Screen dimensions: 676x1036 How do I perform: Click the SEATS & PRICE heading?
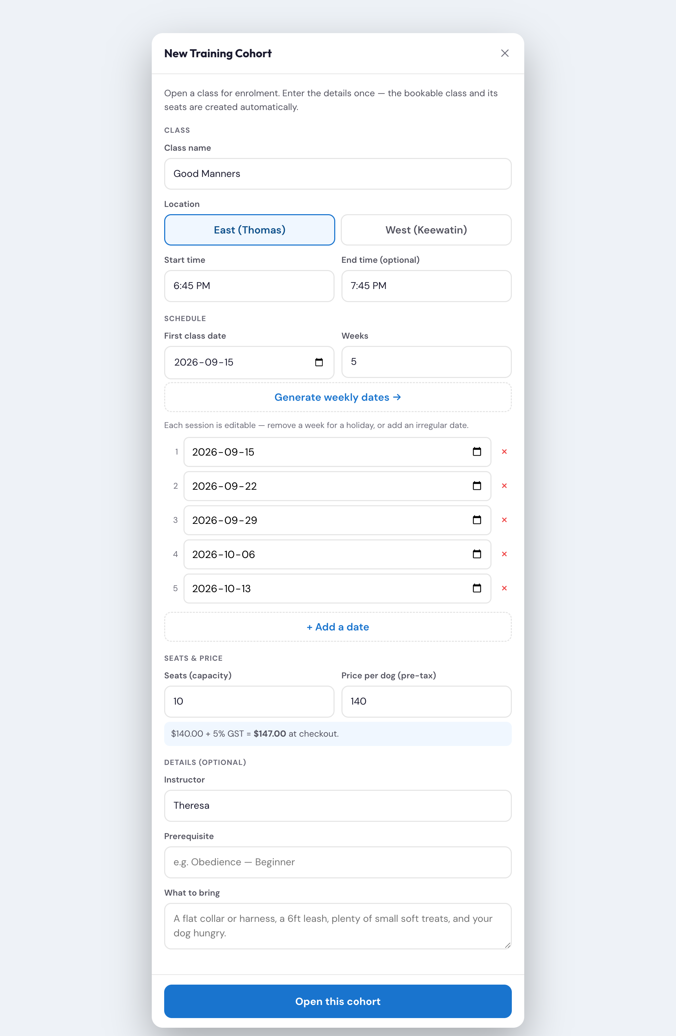[x=193, y=658]
